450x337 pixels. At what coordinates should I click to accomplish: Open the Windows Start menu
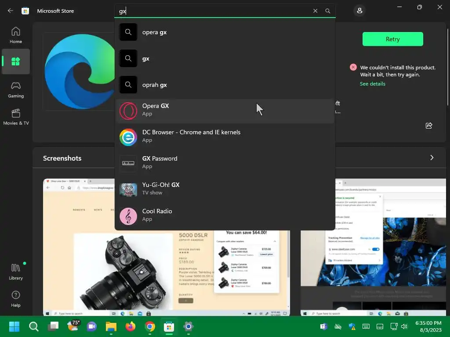14,326
